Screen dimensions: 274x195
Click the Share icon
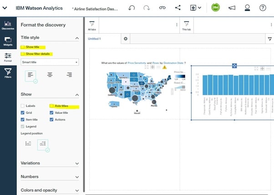(178, 8)
